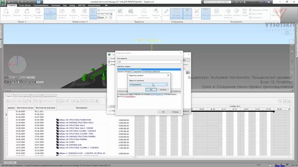
Task: Open the Animator tool
Action: click(237, 13)
